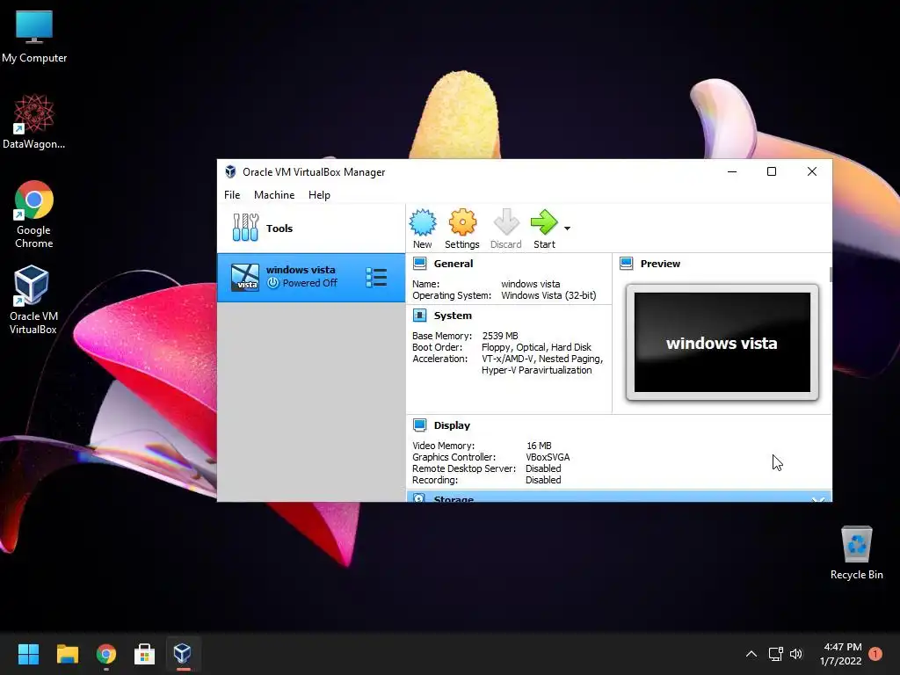Open Google Chrome desktop shortcut

34,214
